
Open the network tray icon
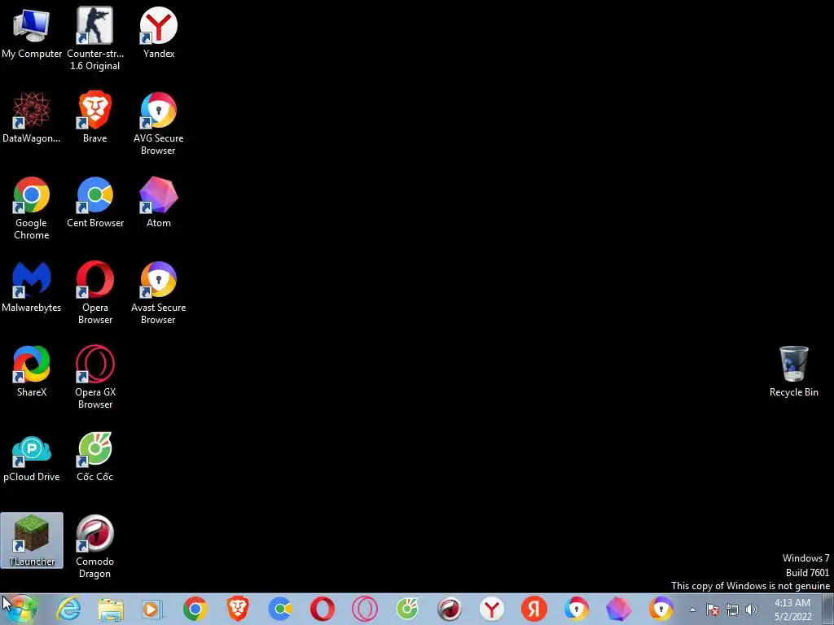click(x=732, y=610)
